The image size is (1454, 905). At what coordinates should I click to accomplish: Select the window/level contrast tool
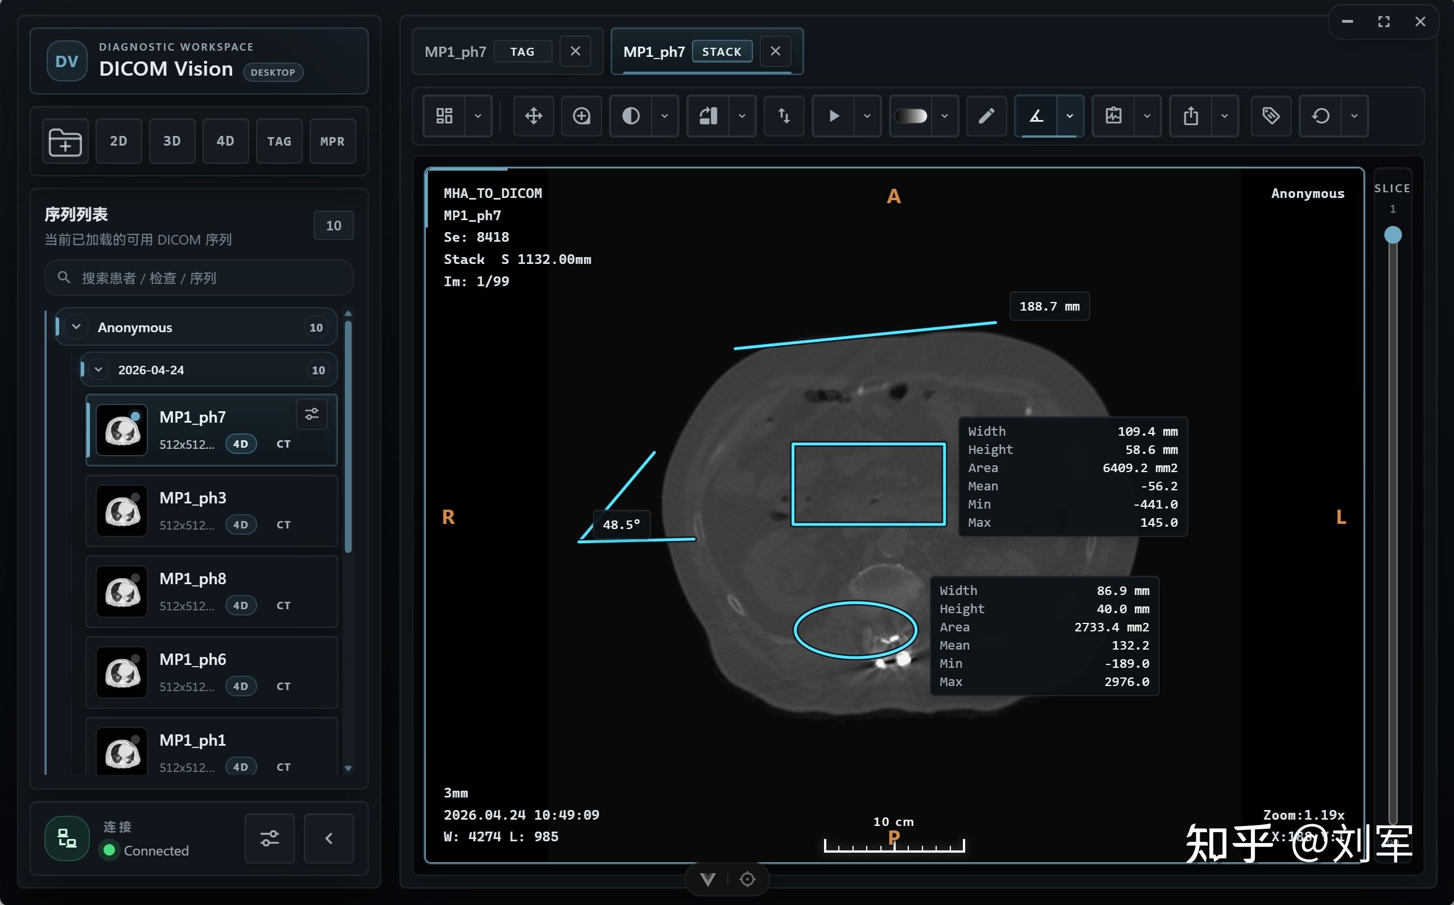[631, 116]
